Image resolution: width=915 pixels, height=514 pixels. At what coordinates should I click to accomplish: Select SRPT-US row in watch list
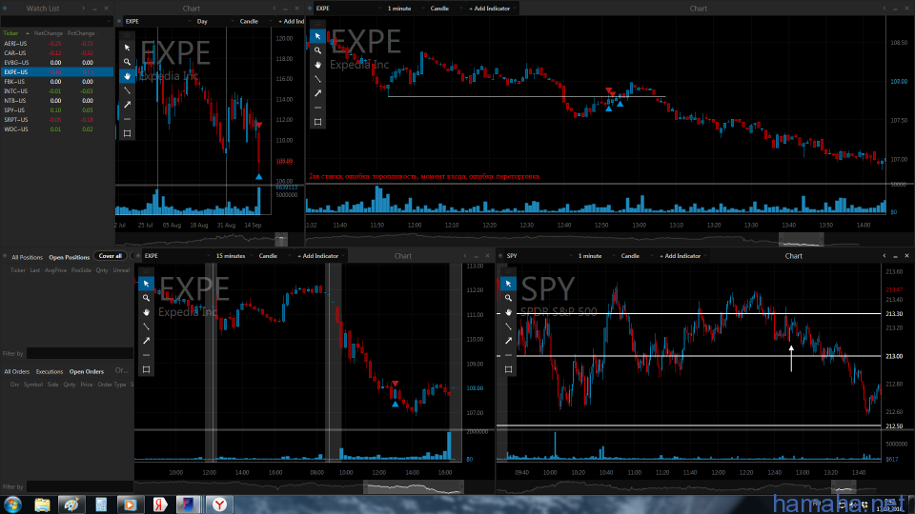pos(56,120)
